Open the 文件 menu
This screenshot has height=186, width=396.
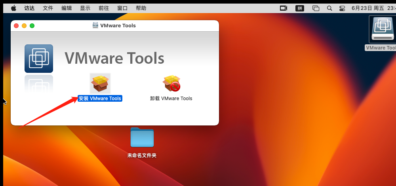(48, 8)
